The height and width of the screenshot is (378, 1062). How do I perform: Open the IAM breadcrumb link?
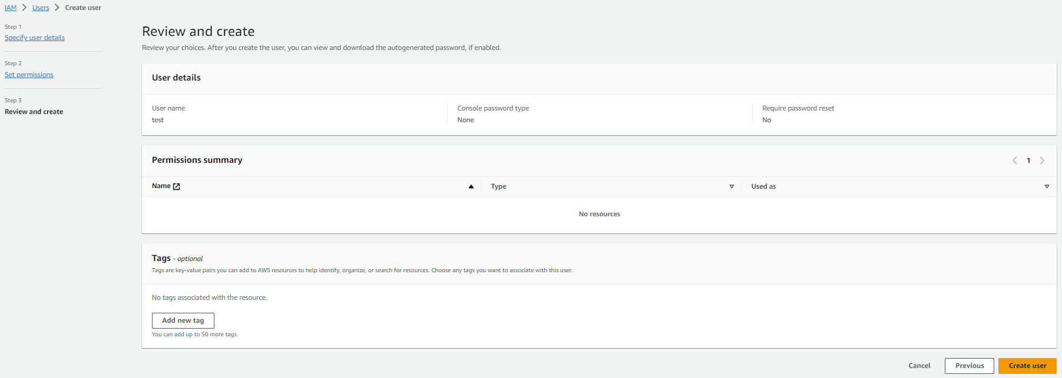point(11,8)
